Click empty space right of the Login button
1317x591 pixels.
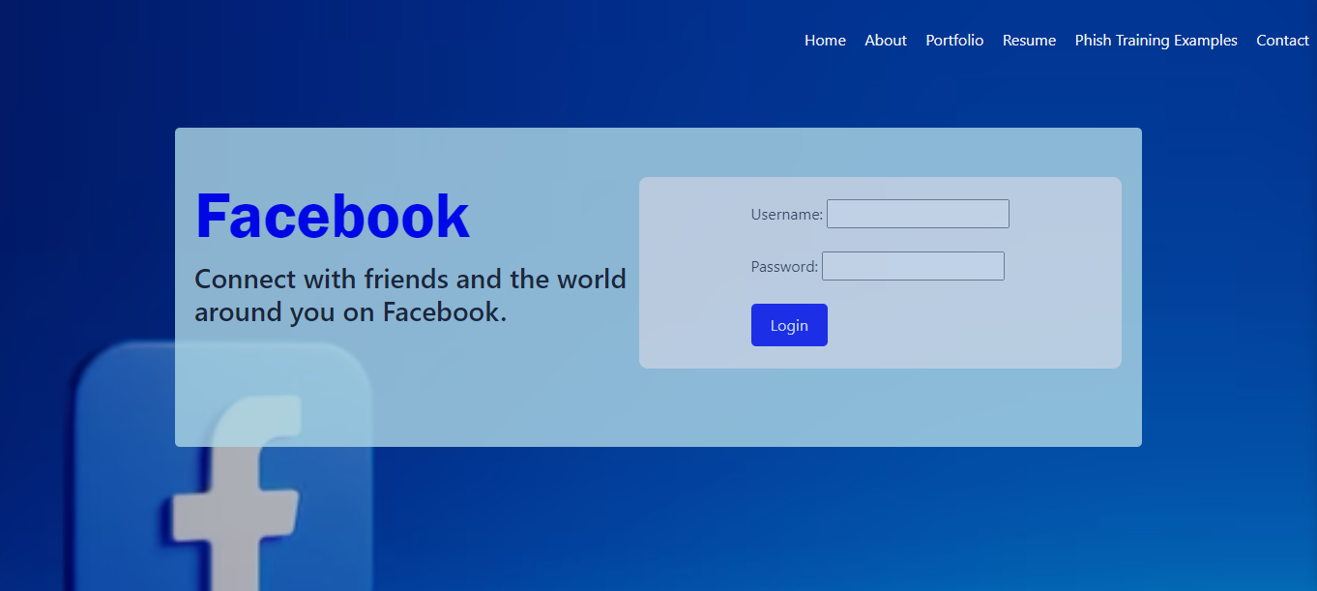(967, 326)
